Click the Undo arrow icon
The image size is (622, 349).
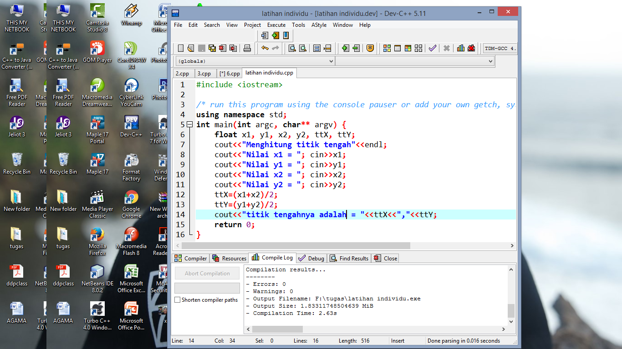[x=265, y=48]
